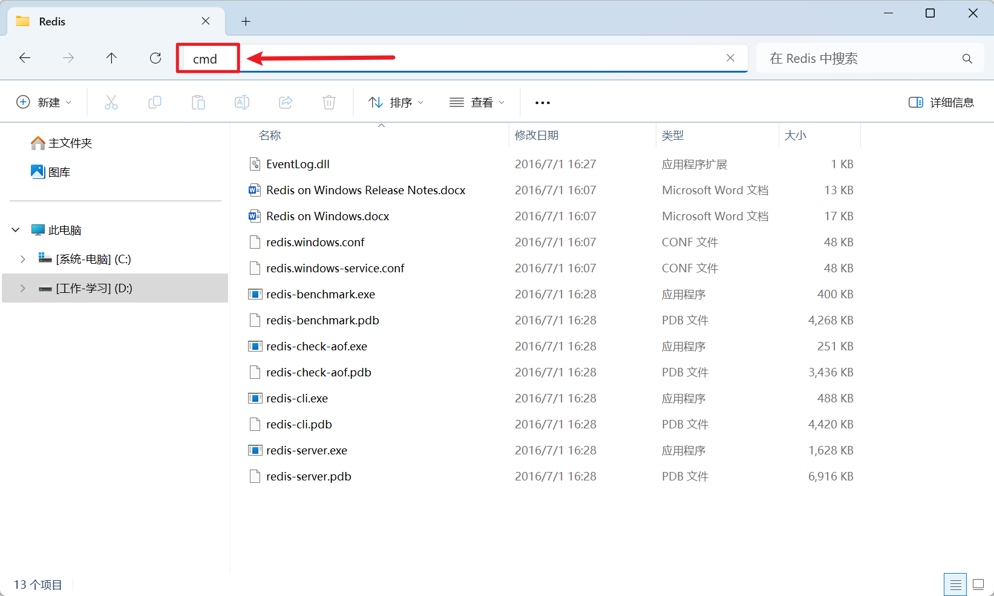The image size is (994, 596).
Task: Click the 1,628 KB size cell
Action: (831, 450)
